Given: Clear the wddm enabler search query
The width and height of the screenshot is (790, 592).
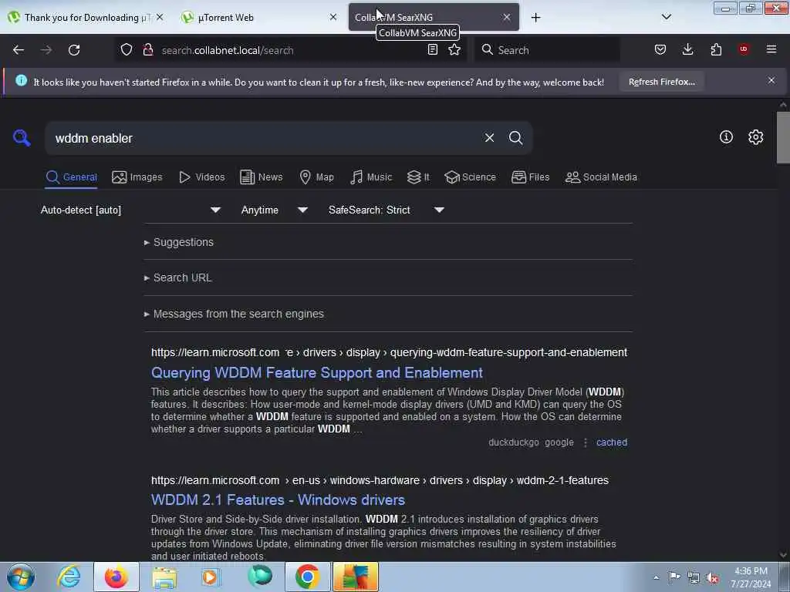Looking at the screenshot, I should click(489, 138).
